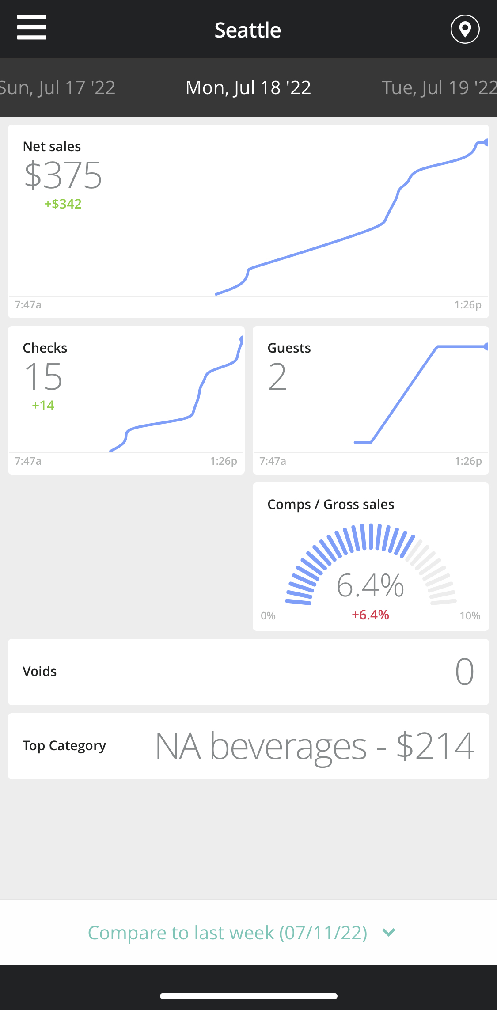Tap the $375 net sales figure
The image size is (497, 1010).
pos(63,175)
